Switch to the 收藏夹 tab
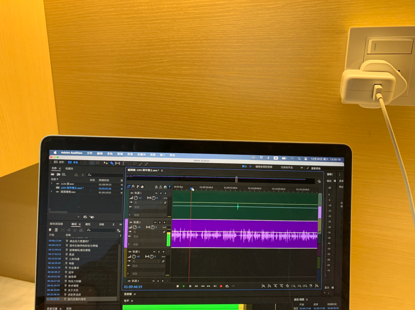Image resolution: width=415 pixels, height=310 pixels. tap(69, 168)
